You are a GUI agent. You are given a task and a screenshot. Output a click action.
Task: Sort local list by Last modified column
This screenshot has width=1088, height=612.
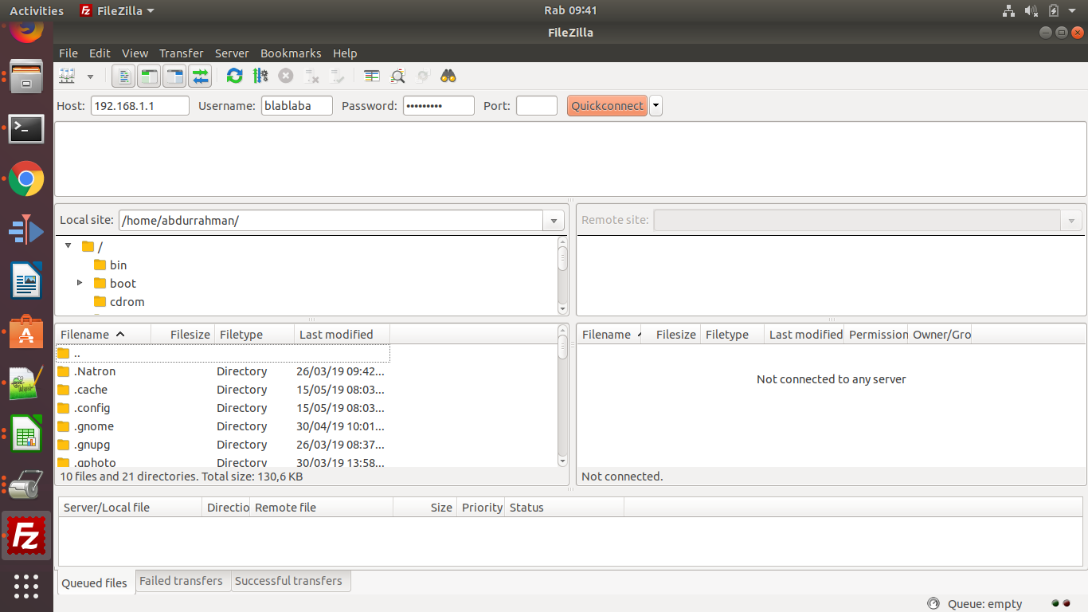click(x=342, y=335)
